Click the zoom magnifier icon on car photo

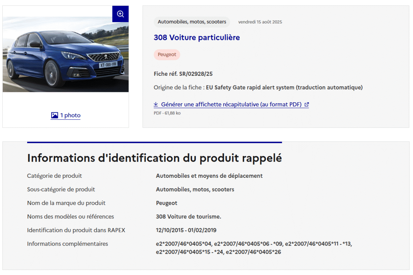[x=120, y=14]
